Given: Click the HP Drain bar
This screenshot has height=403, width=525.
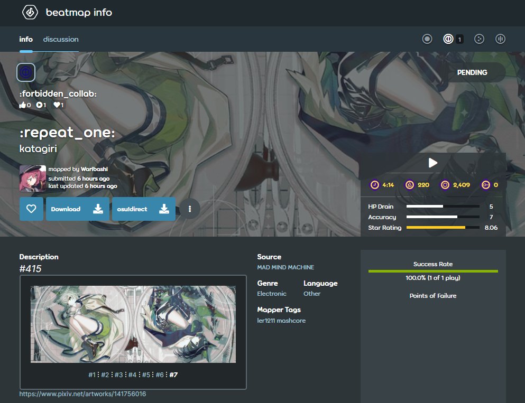Looking at the screenshot, I should (x=443, y=207).
